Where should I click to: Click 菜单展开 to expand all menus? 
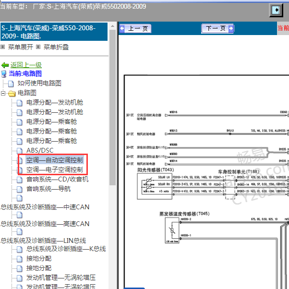(x=21, y=47)
